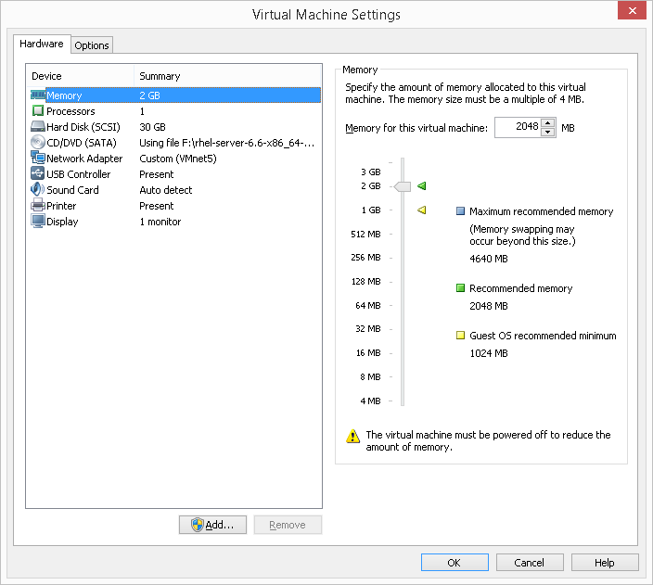Click the CD/DVD (SATA) disc icon
653x585 pixels.
click(38, 143)
